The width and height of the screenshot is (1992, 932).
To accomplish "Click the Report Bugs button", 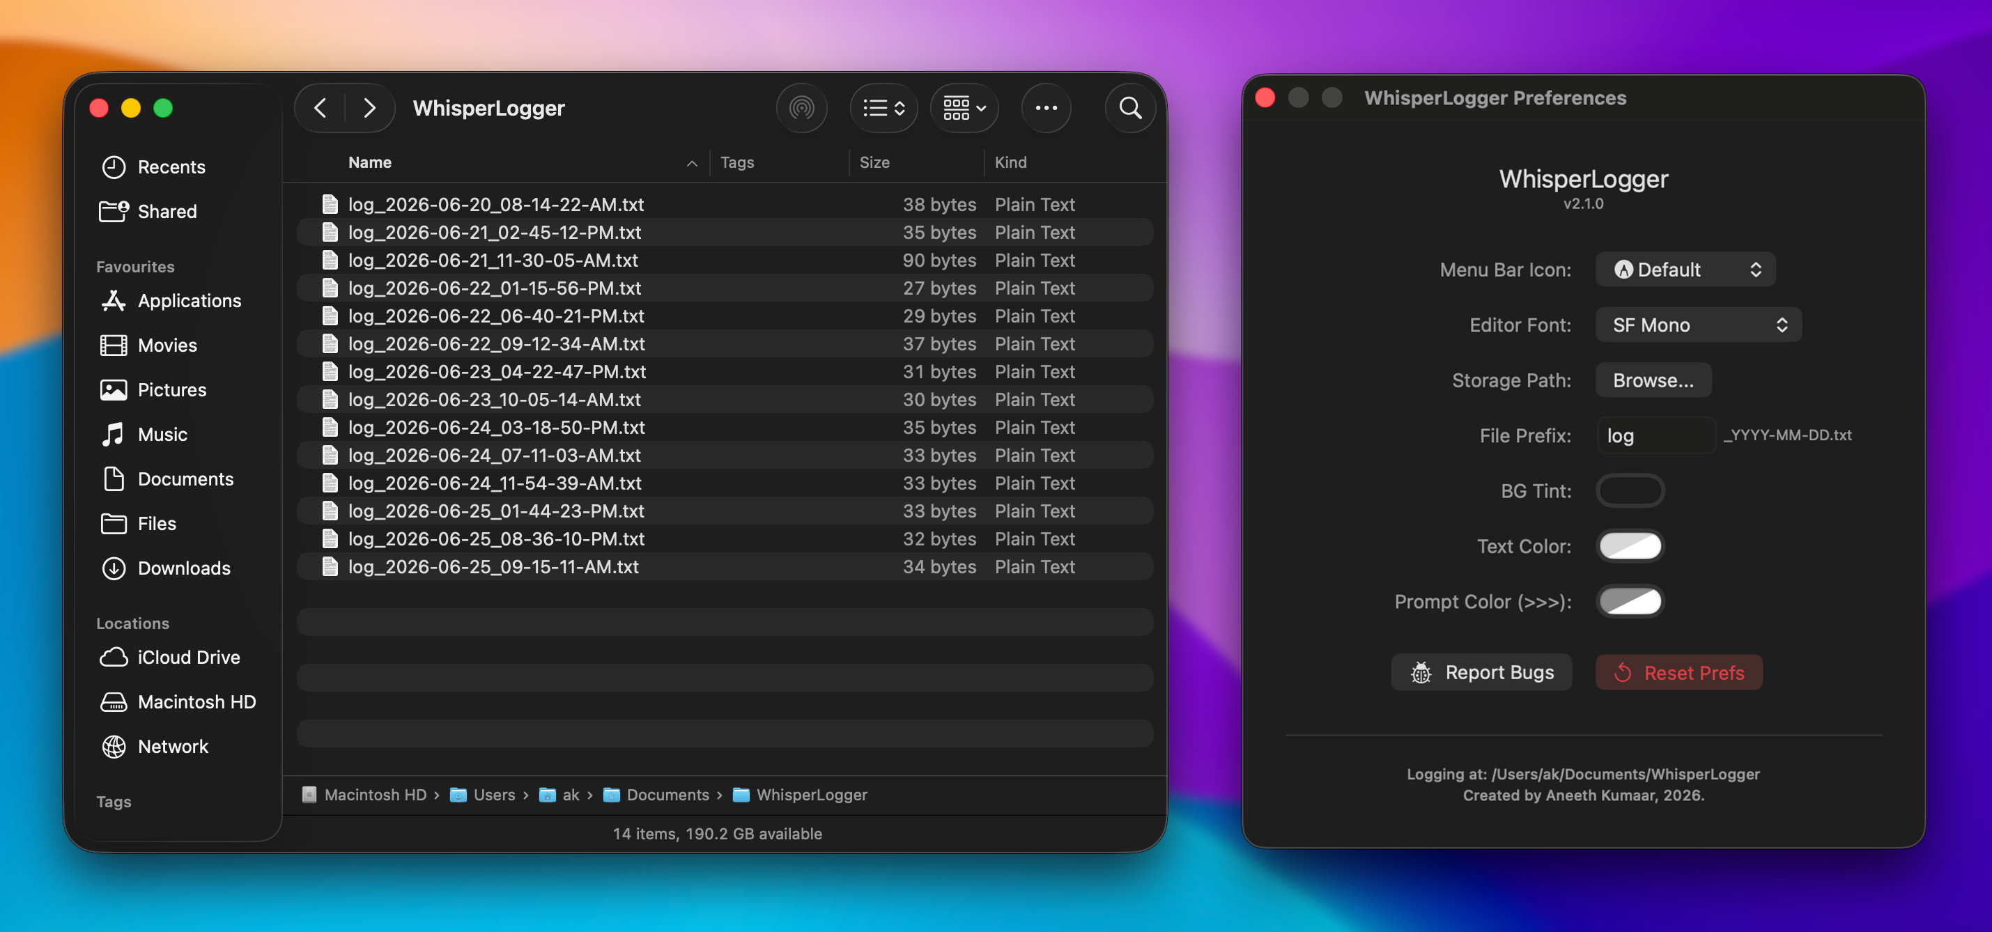I will tap(1481, 672).
